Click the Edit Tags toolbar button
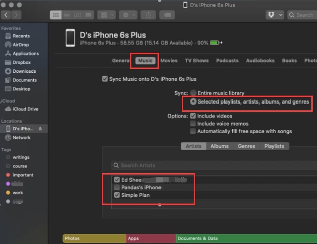 (167, 15)
